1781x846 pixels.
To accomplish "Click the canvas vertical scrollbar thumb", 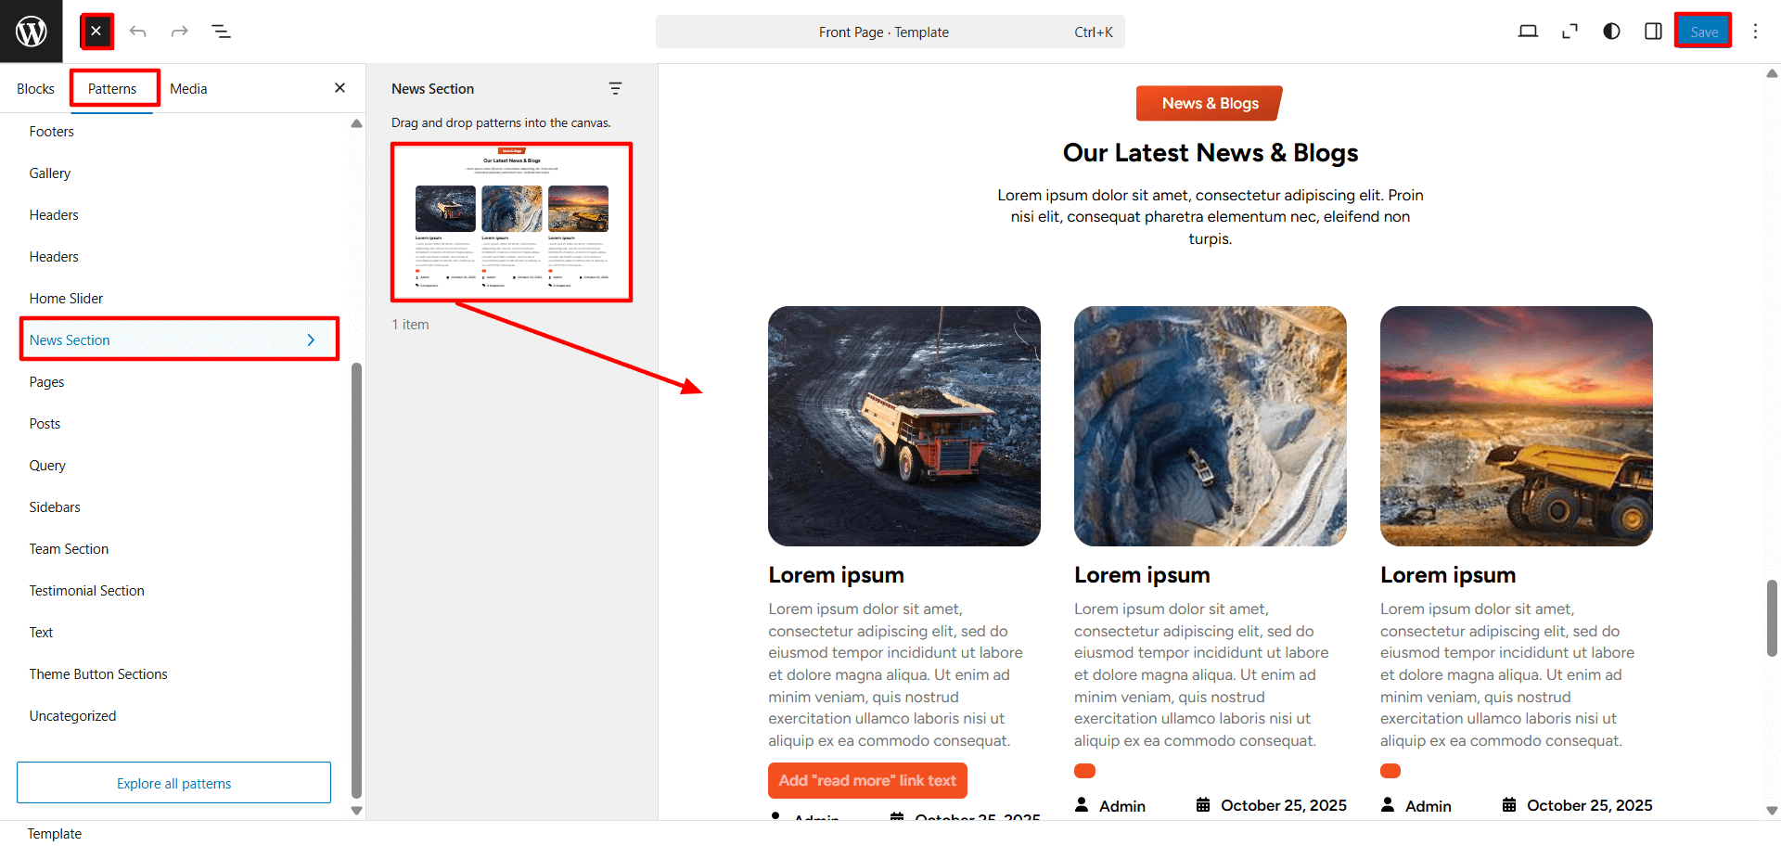I will coord(1772,618).
